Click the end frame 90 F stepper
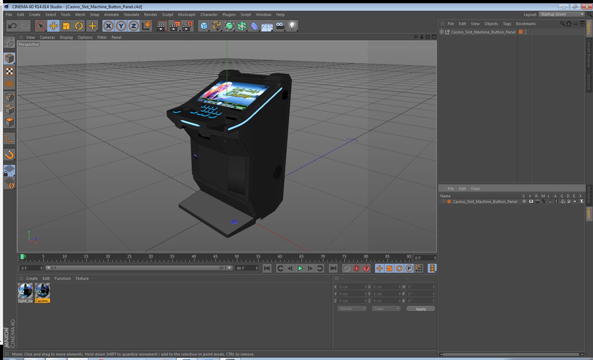Viewport: 593px width, 360px height. coord(257,268)
